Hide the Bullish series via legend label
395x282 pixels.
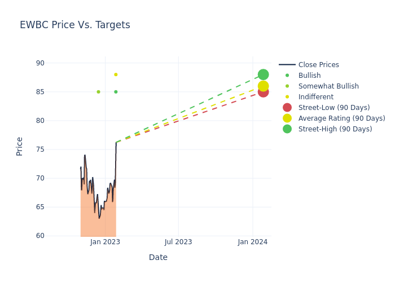coord(309,76)
